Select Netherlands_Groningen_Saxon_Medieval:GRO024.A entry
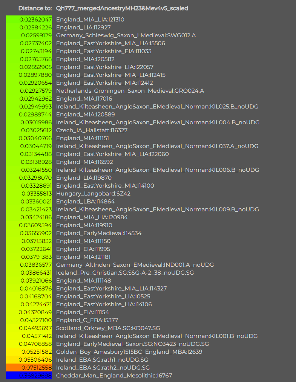Image resolution: width=296 pixels, height=382 pixels. click(x=130, y=91)
